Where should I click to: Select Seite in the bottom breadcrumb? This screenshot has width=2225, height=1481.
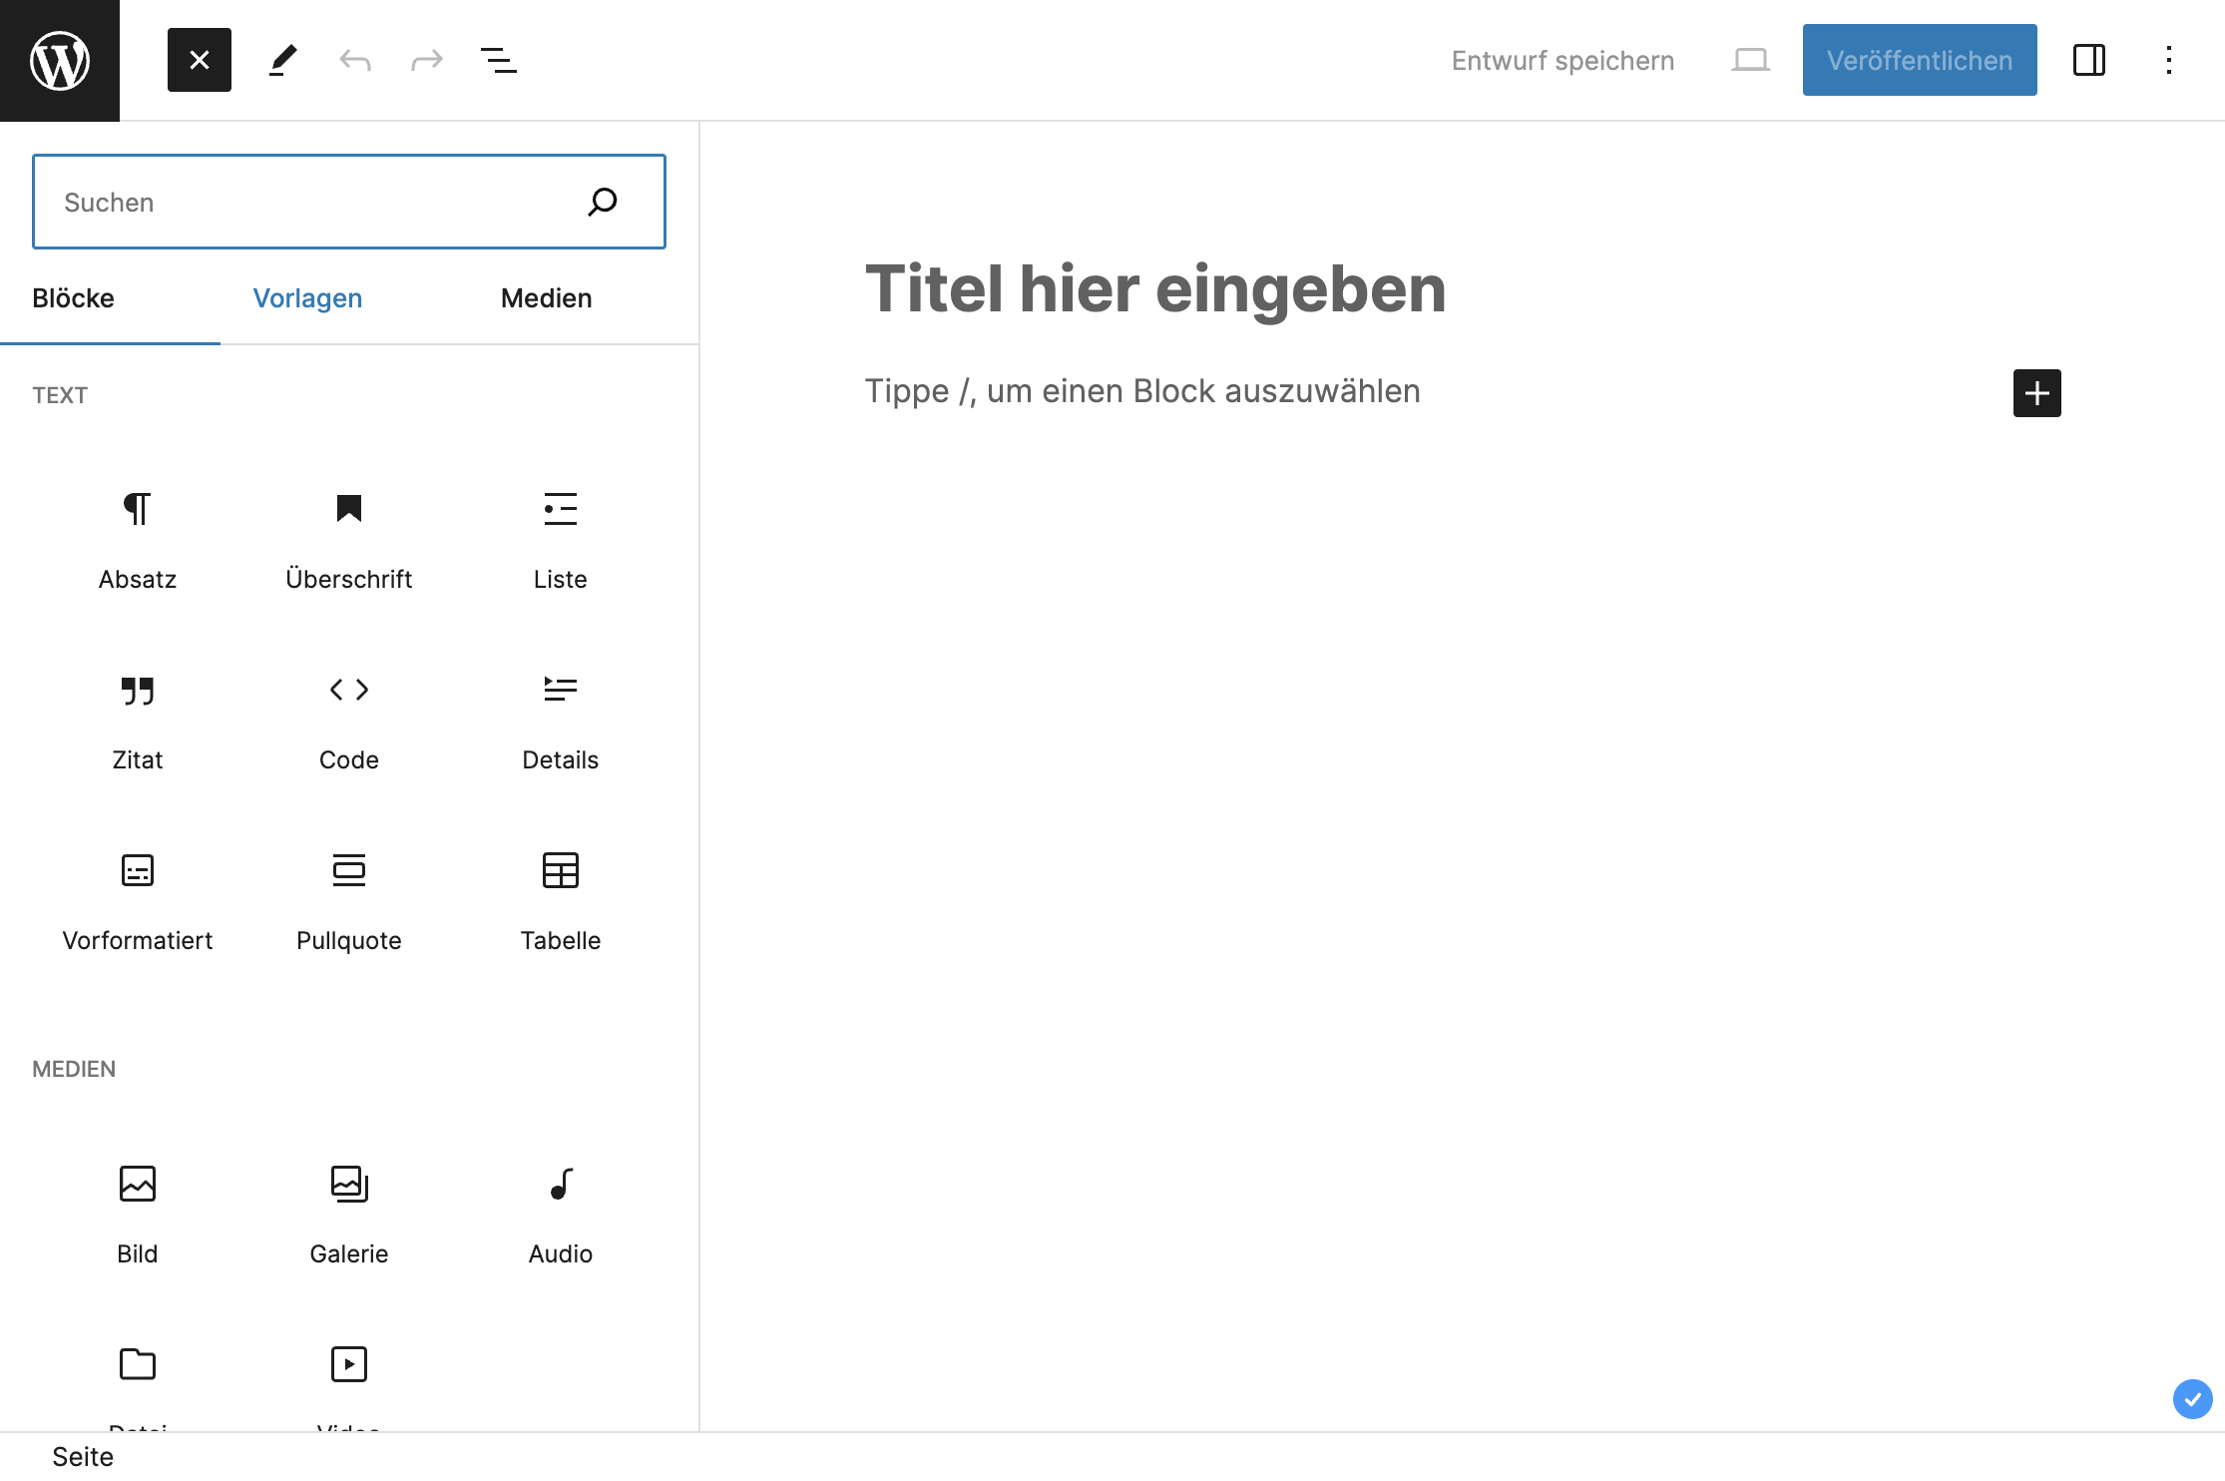click(83, 1457)
